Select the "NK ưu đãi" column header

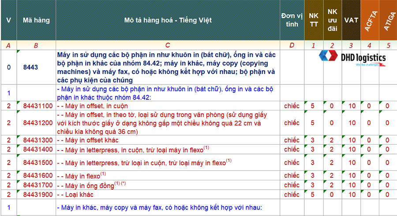(332, 20)
